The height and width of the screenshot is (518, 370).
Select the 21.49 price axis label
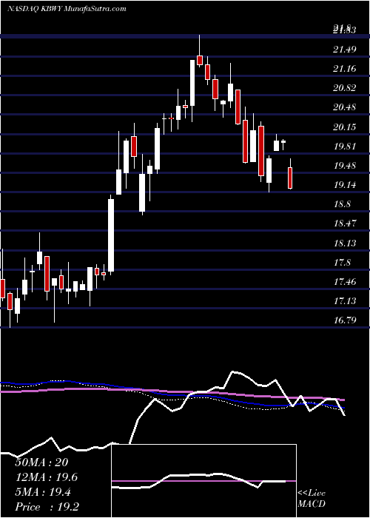click(x=345, y=50)
